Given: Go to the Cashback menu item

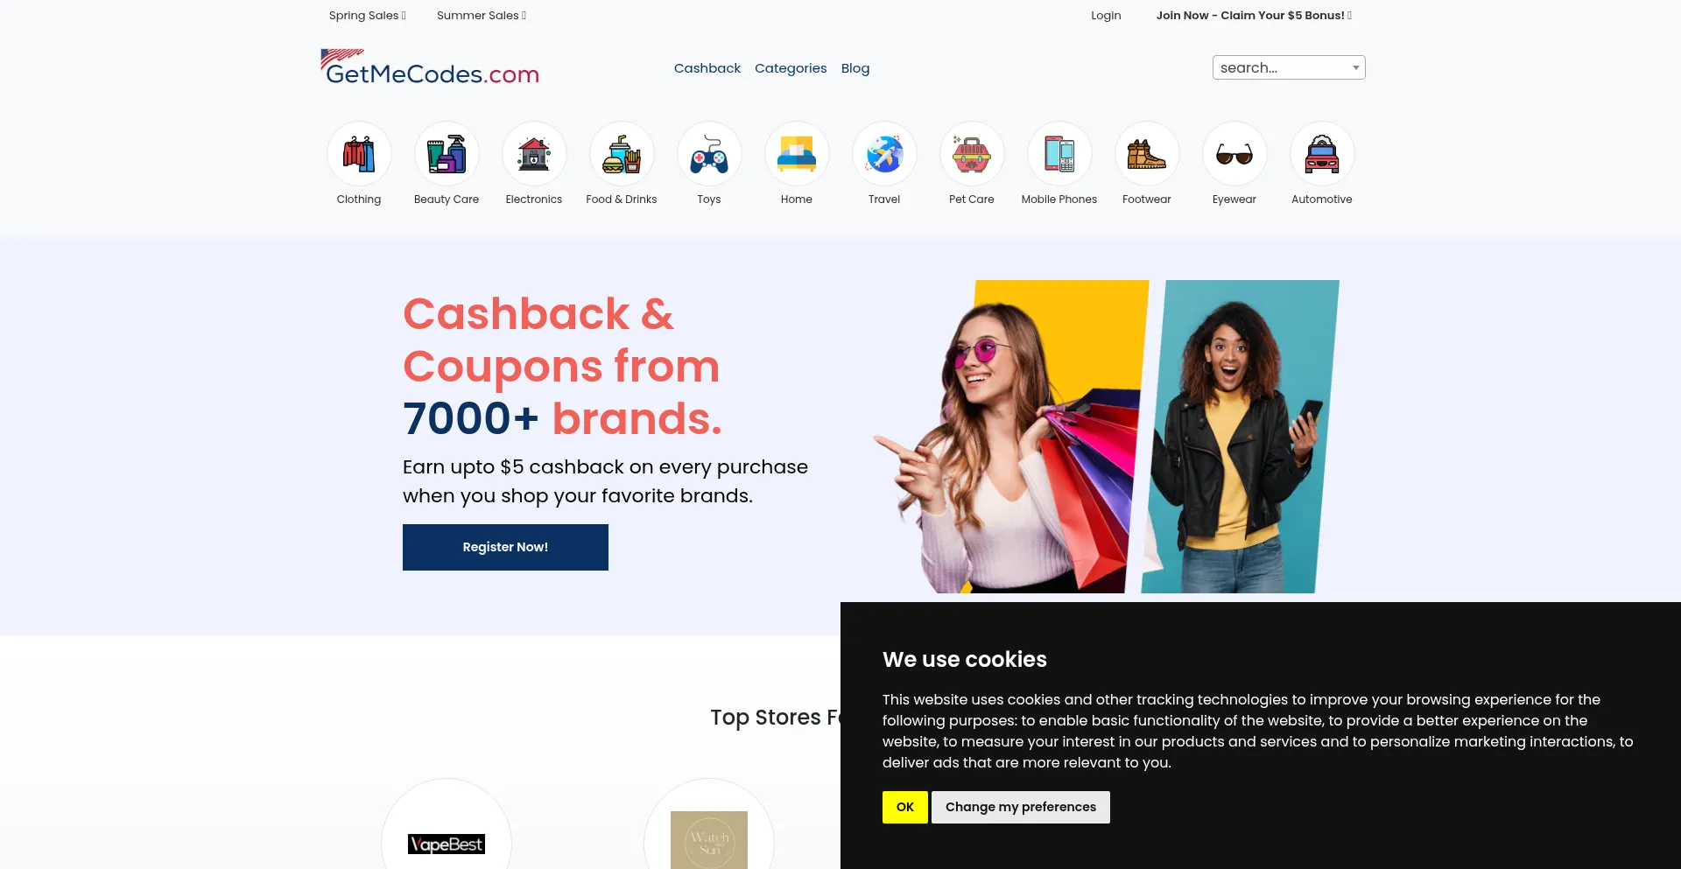Looking at the screenshot, I should point(707,68).
